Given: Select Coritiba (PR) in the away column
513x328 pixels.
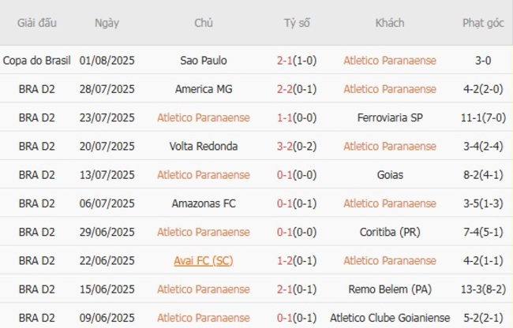Looking at the screenshot, I should pos(389,232).
